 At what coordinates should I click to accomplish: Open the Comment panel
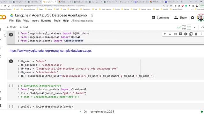pos(160,18)
